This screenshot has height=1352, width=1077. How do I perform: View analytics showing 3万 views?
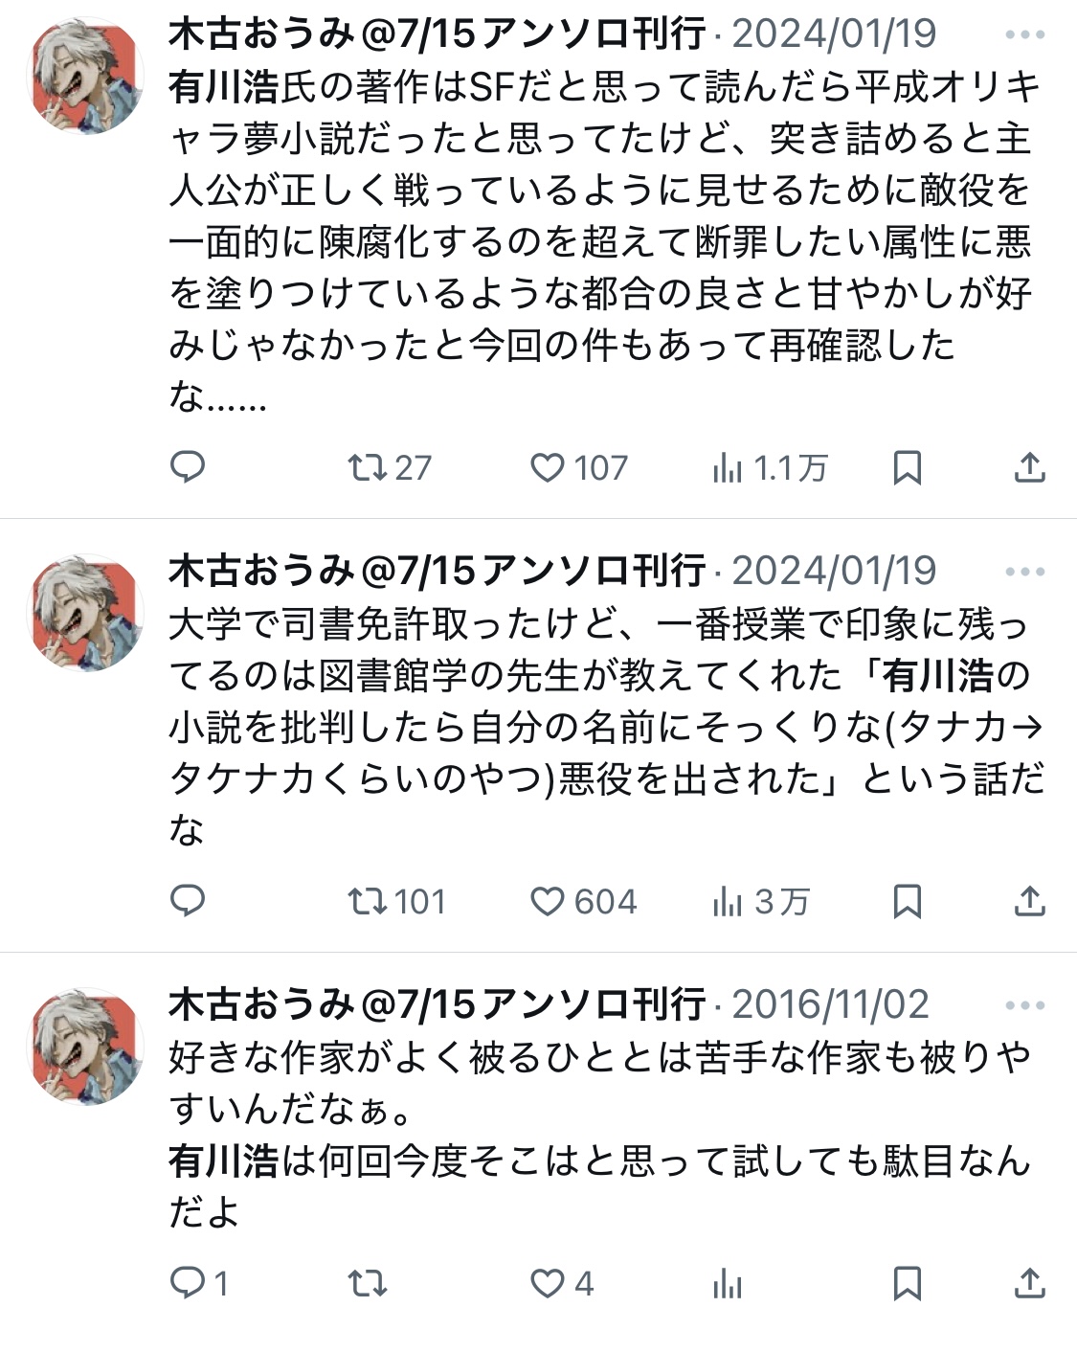click(x=761, y=901)
